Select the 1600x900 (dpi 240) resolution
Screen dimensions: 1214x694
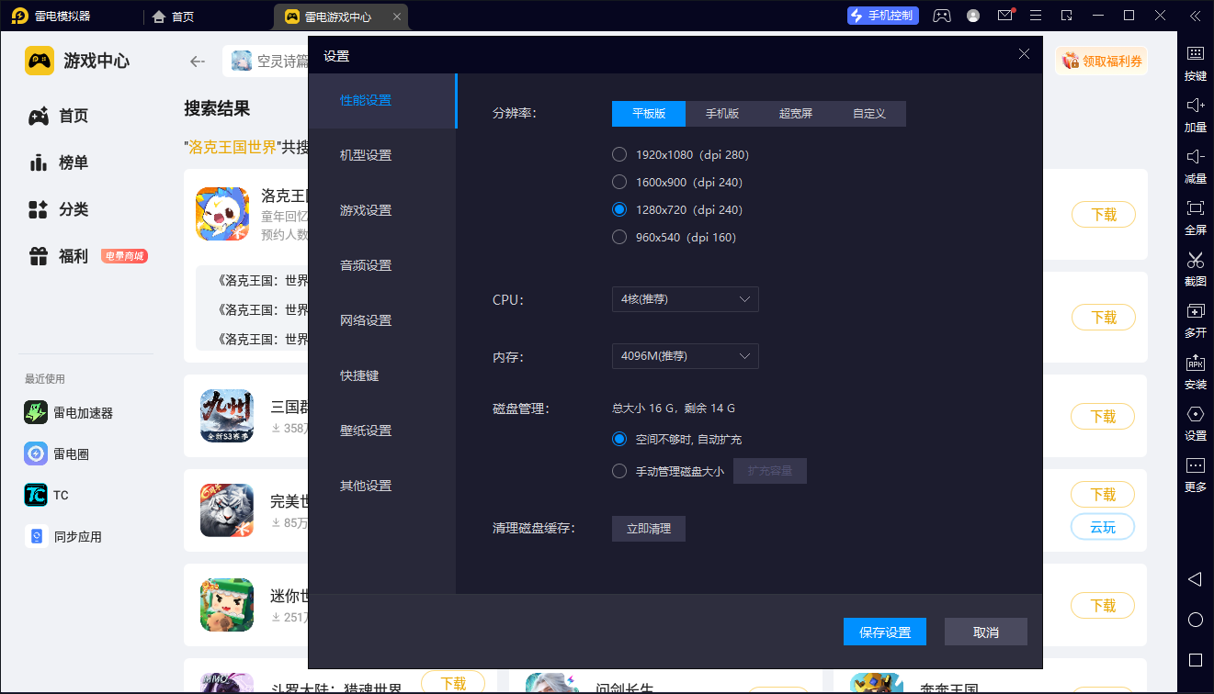pos(677,183)
